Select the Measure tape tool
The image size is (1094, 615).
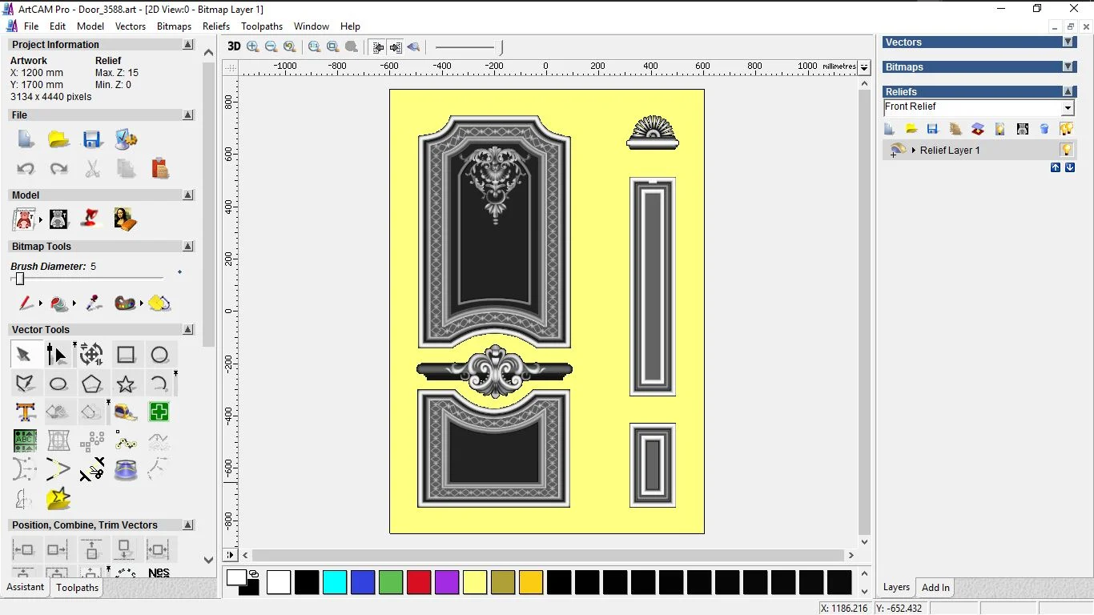[126, 412]
